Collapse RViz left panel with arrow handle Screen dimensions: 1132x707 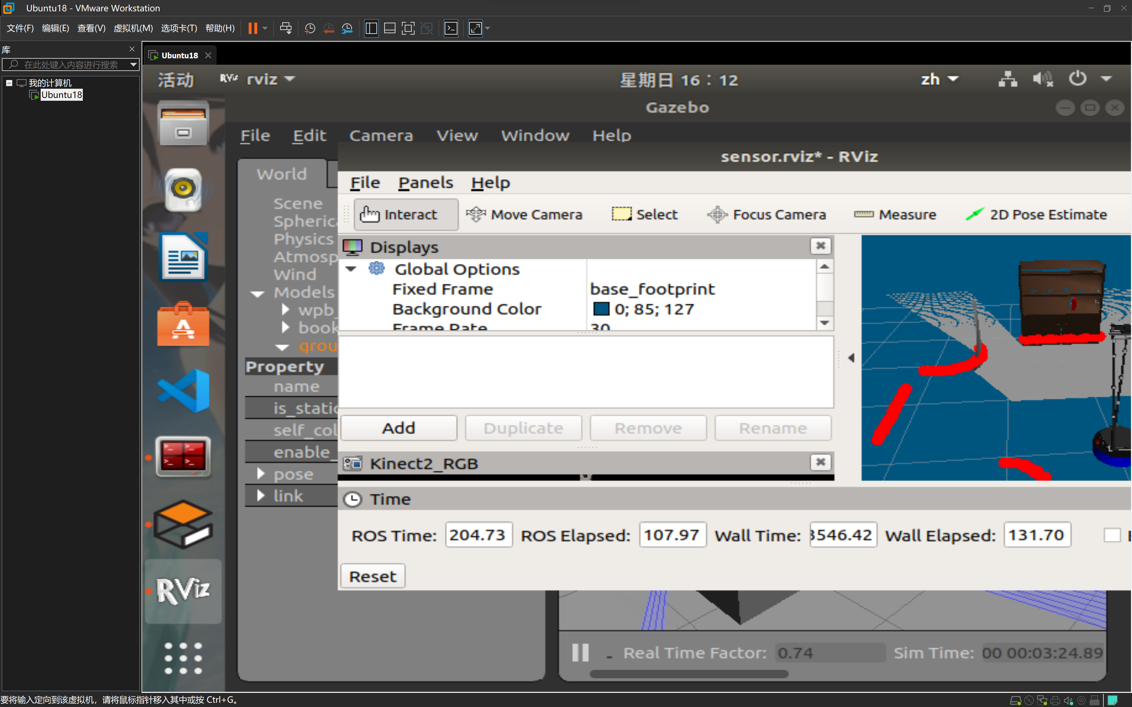pos(851,358)
